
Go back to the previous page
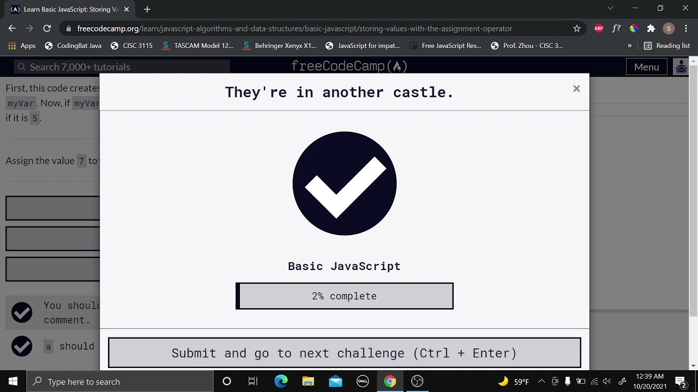[12, 28]
